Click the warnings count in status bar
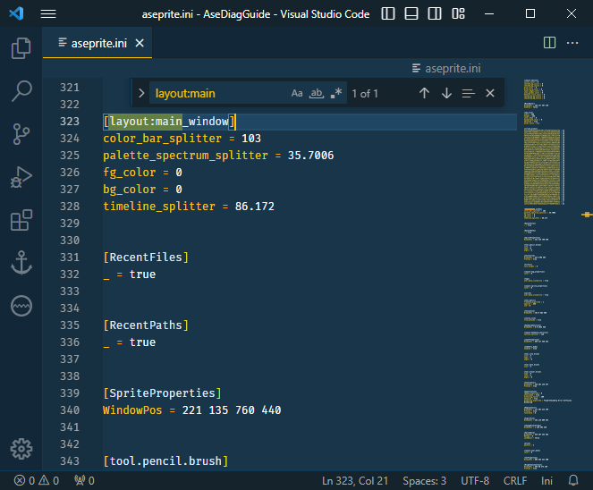 [49, 480]
